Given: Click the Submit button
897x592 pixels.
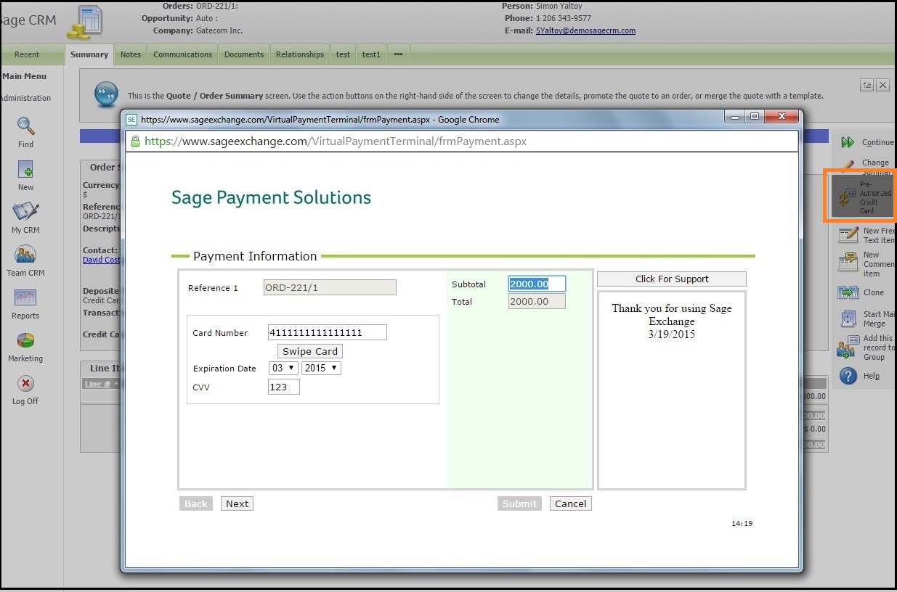Looking at the screenshot, I should click(520, 503).
